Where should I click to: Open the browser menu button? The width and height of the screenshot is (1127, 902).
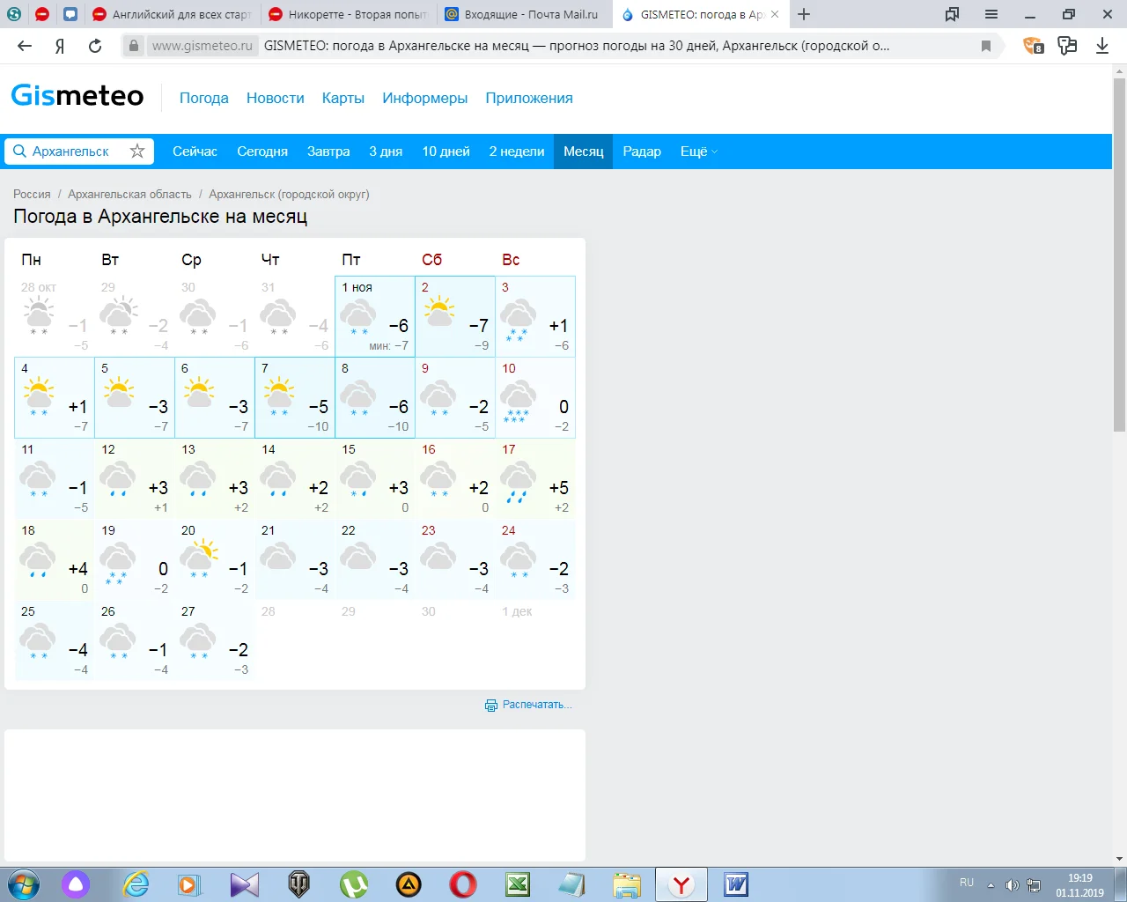click(x=991, y=14)
